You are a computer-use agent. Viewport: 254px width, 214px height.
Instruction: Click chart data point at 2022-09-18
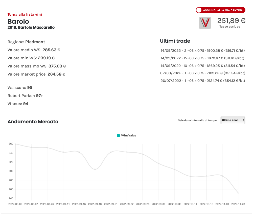coord(95,169)
